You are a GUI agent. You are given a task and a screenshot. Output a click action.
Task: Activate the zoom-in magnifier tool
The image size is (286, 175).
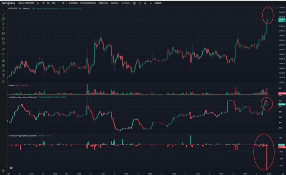[x=3, y=54]
